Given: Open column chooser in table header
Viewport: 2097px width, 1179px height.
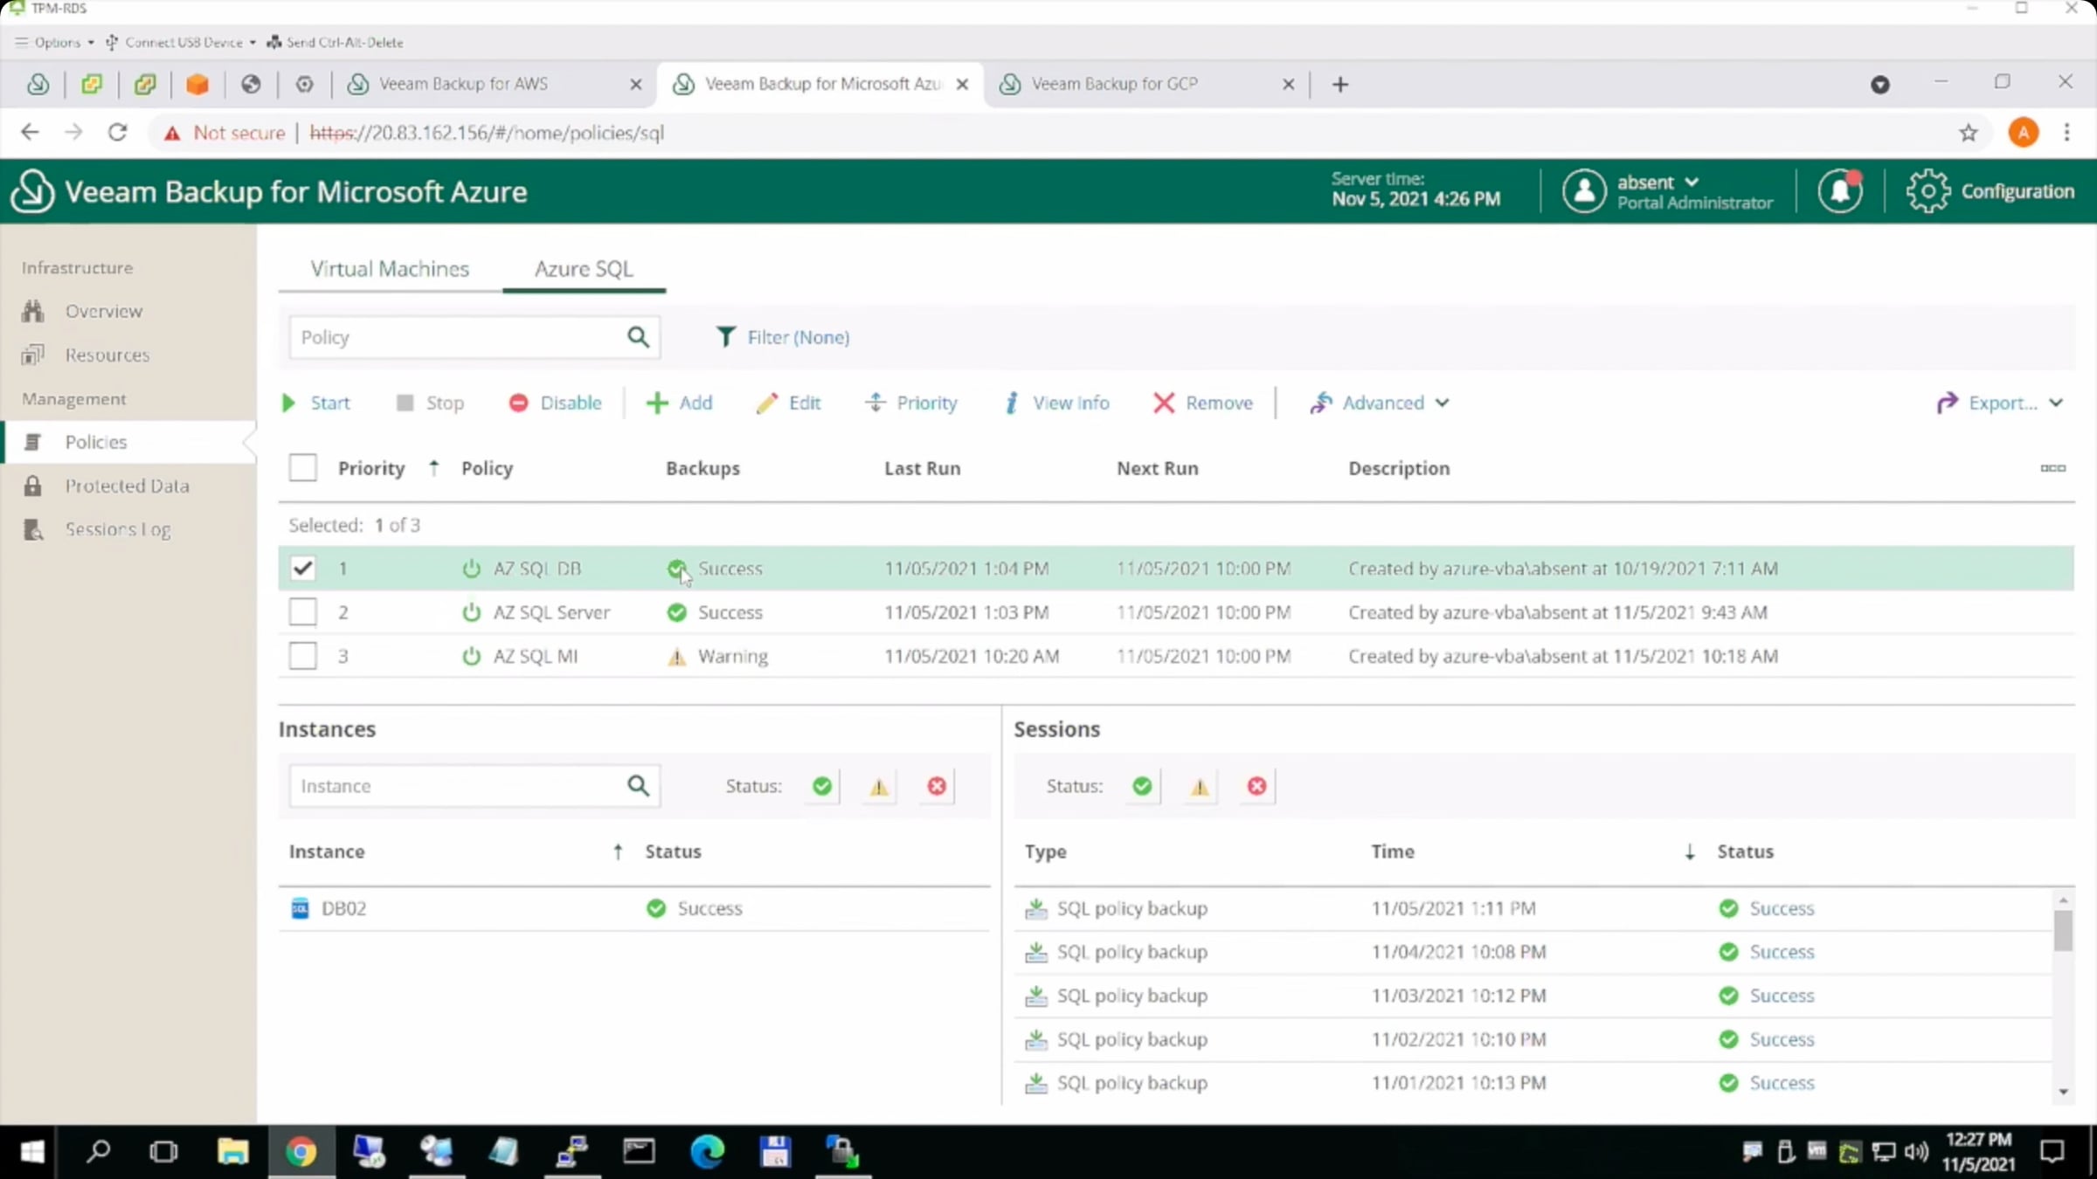Looking at the screenshot, I should click(2052, 468).
